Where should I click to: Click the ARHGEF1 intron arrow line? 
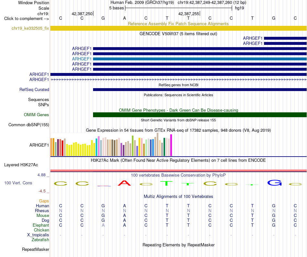click(178, 80)
